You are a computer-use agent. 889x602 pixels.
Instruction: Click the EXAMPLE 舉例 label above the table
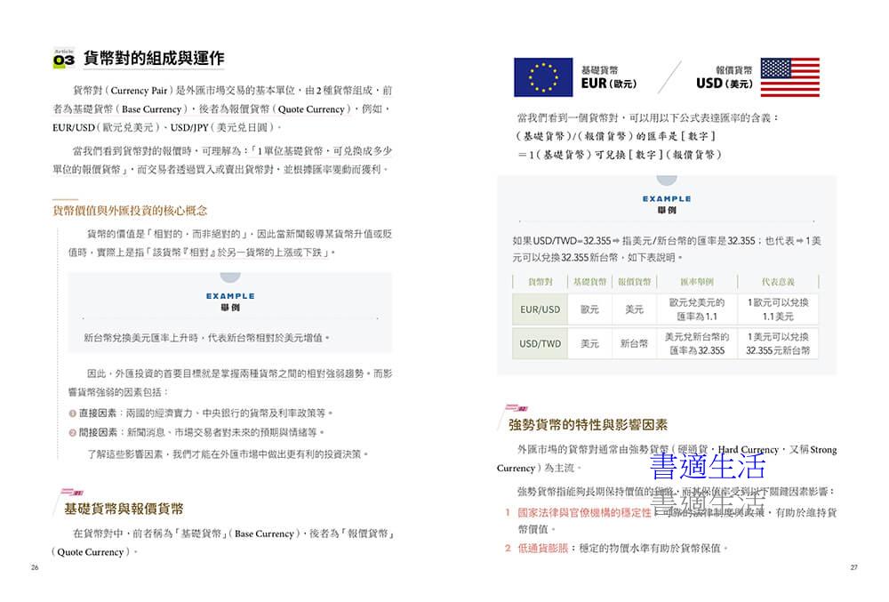click(666, 205)
